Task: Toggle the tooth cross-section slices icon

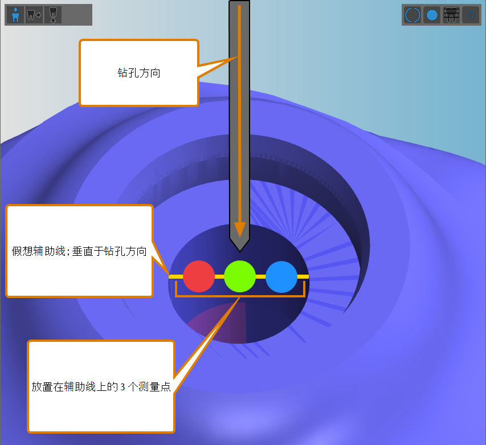Action: pos(451,15)
